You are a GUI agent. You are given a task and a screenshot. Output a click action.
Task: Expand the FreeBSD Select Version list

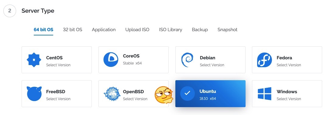(x=58, y=99)
